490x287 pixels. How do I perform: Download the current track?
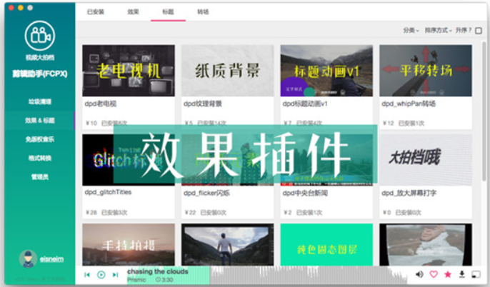click(x=462, y=274)
